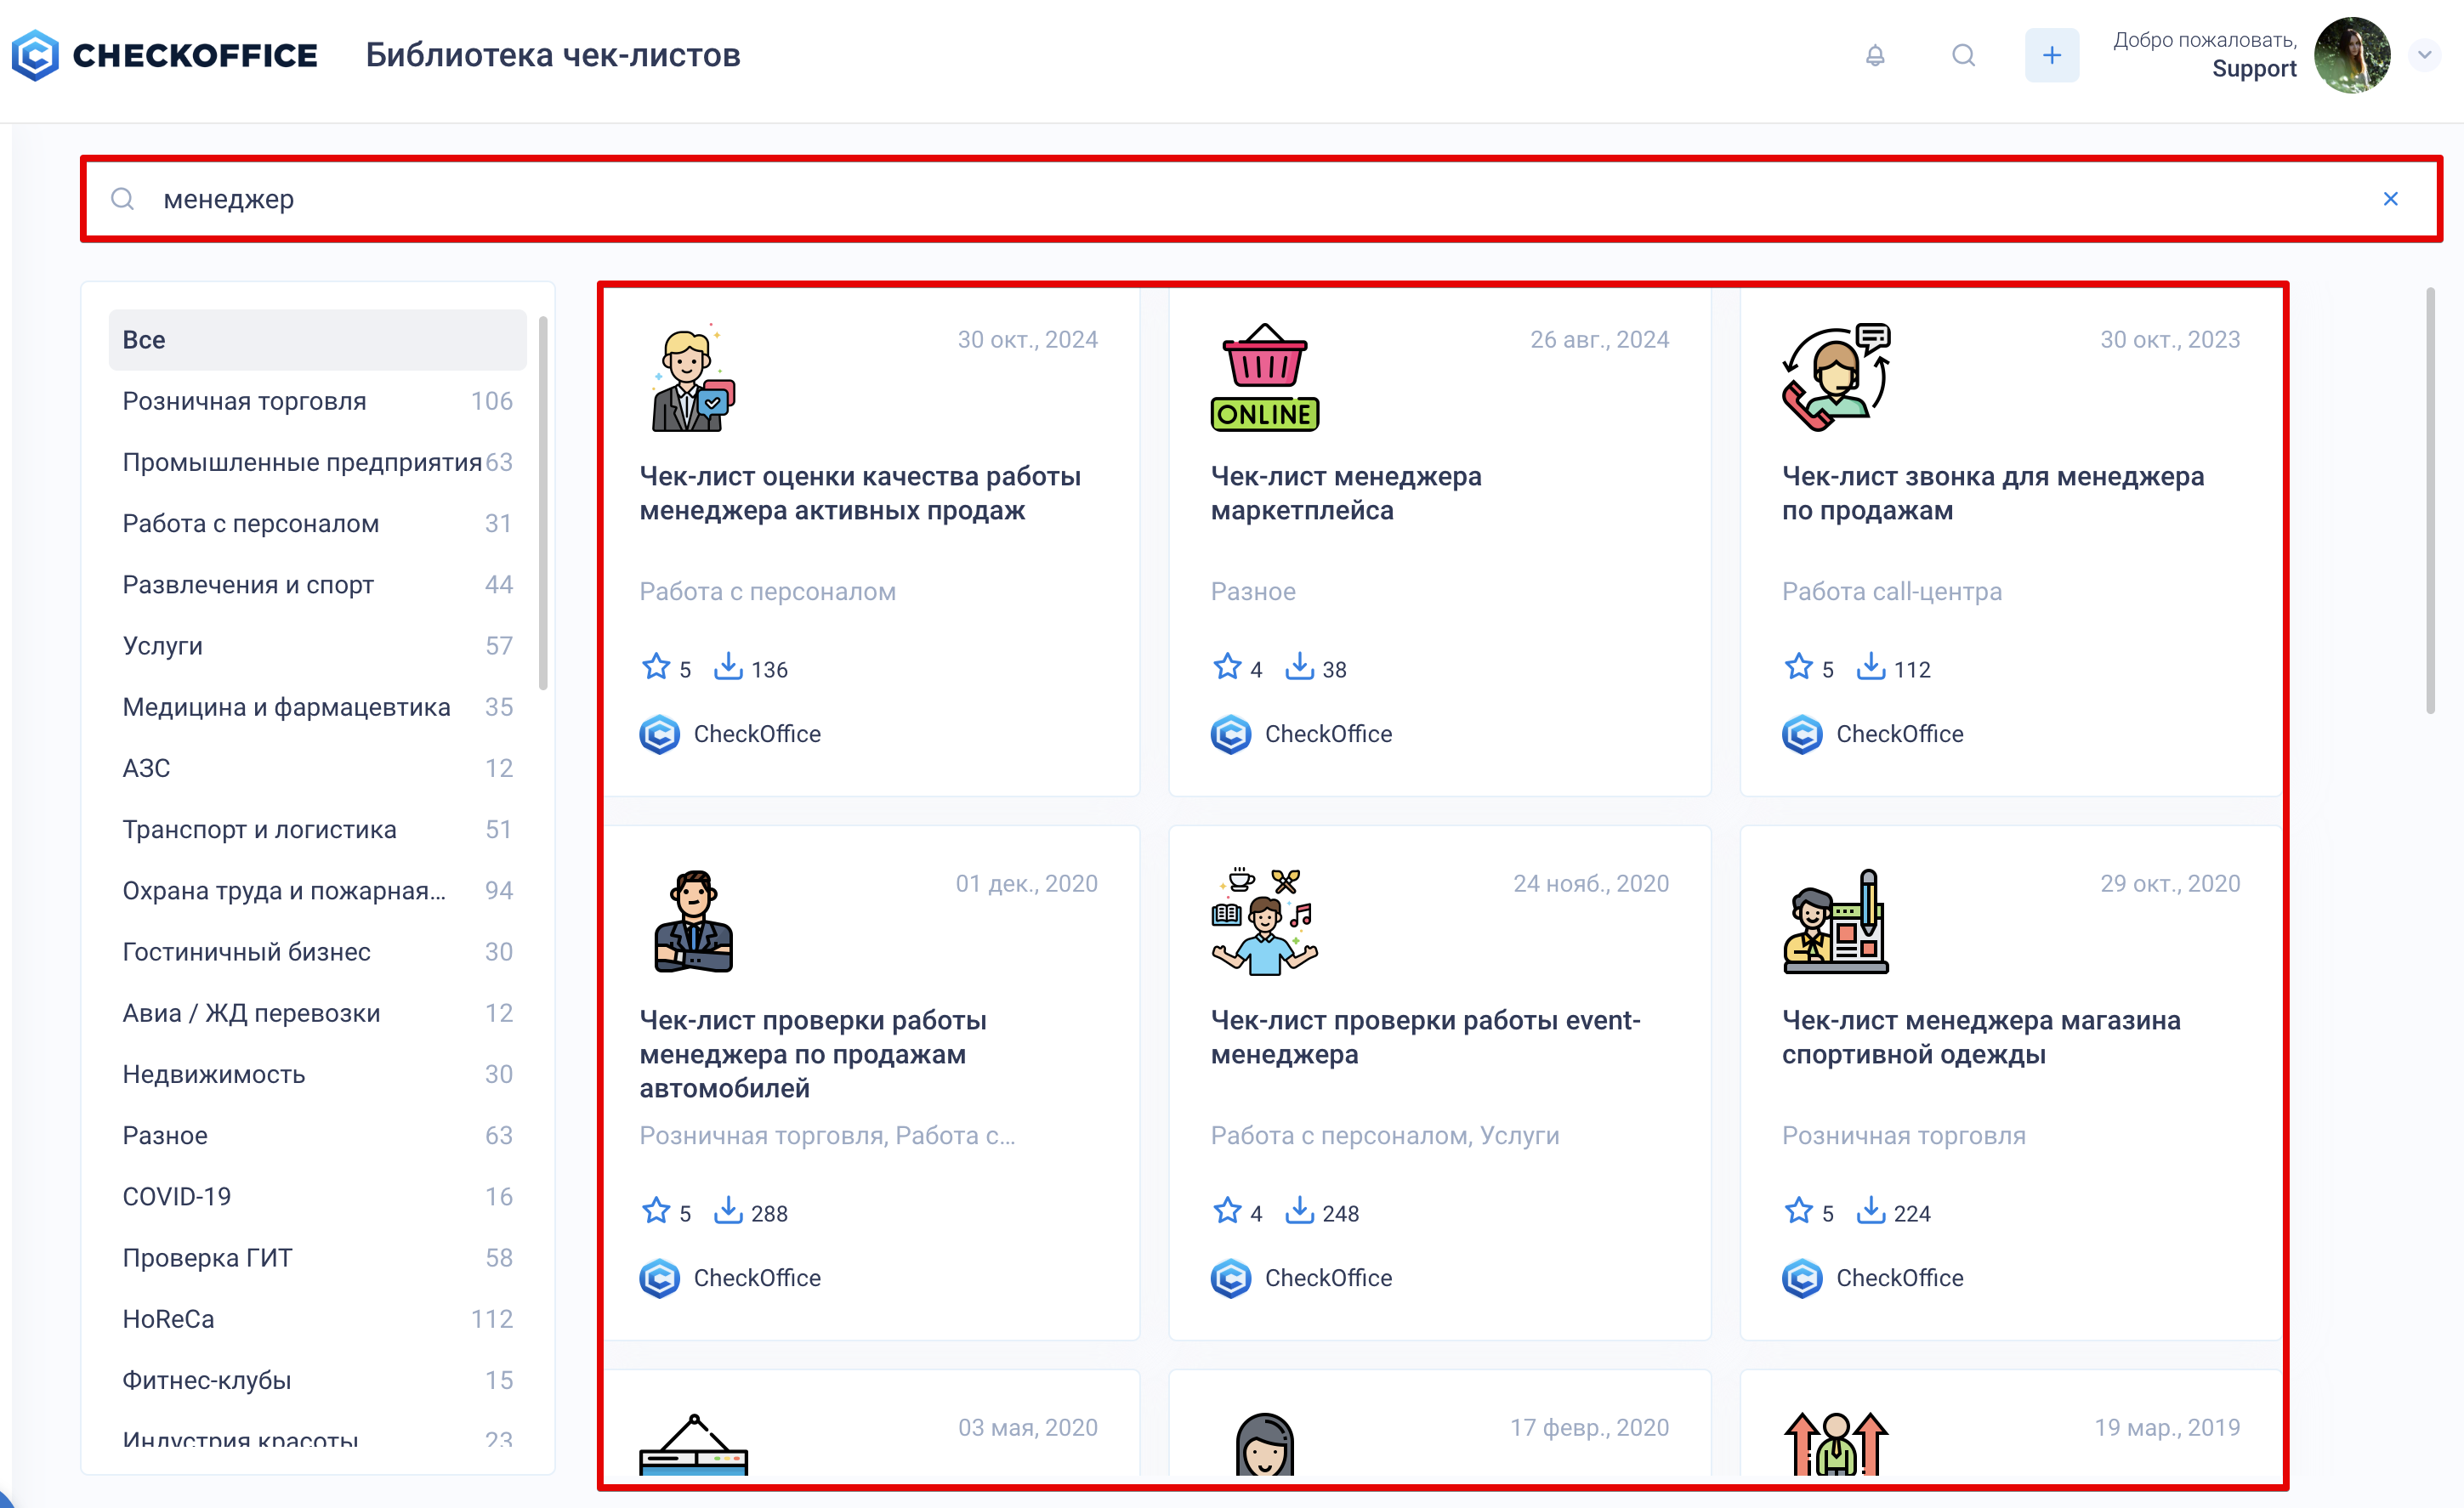The height and width of the screenshot is (1508, 2464).
Task: Click inside the менеджер search field
Action: click(1200, 199)
